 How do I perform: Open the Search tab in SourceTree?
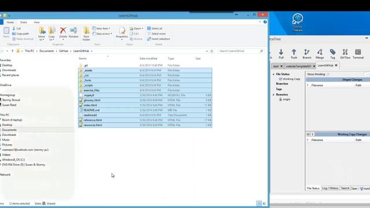pyautogui.click(x=345, y=188)
